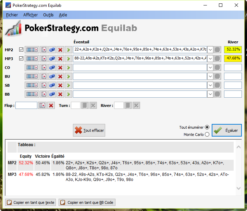The image size is (247, 211).
Task: Clear the flop with red X
Action: point(51,105)
